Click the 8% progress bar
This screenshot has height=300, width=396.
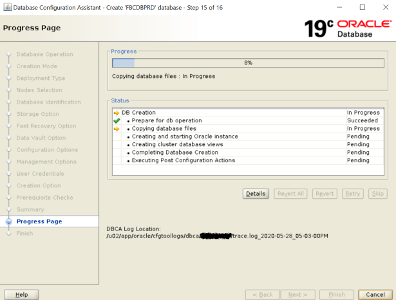point(248,63)
